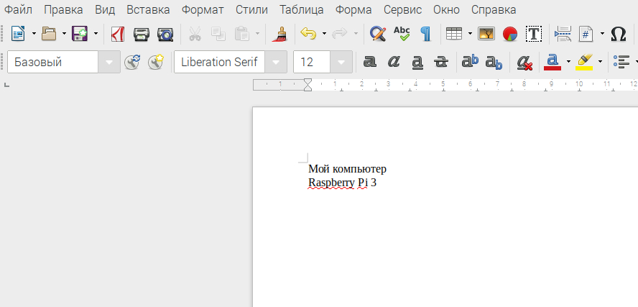This screenshot has height=307, width=638.
Task: Save the document with floppy icon
Action: pos(80,33)
